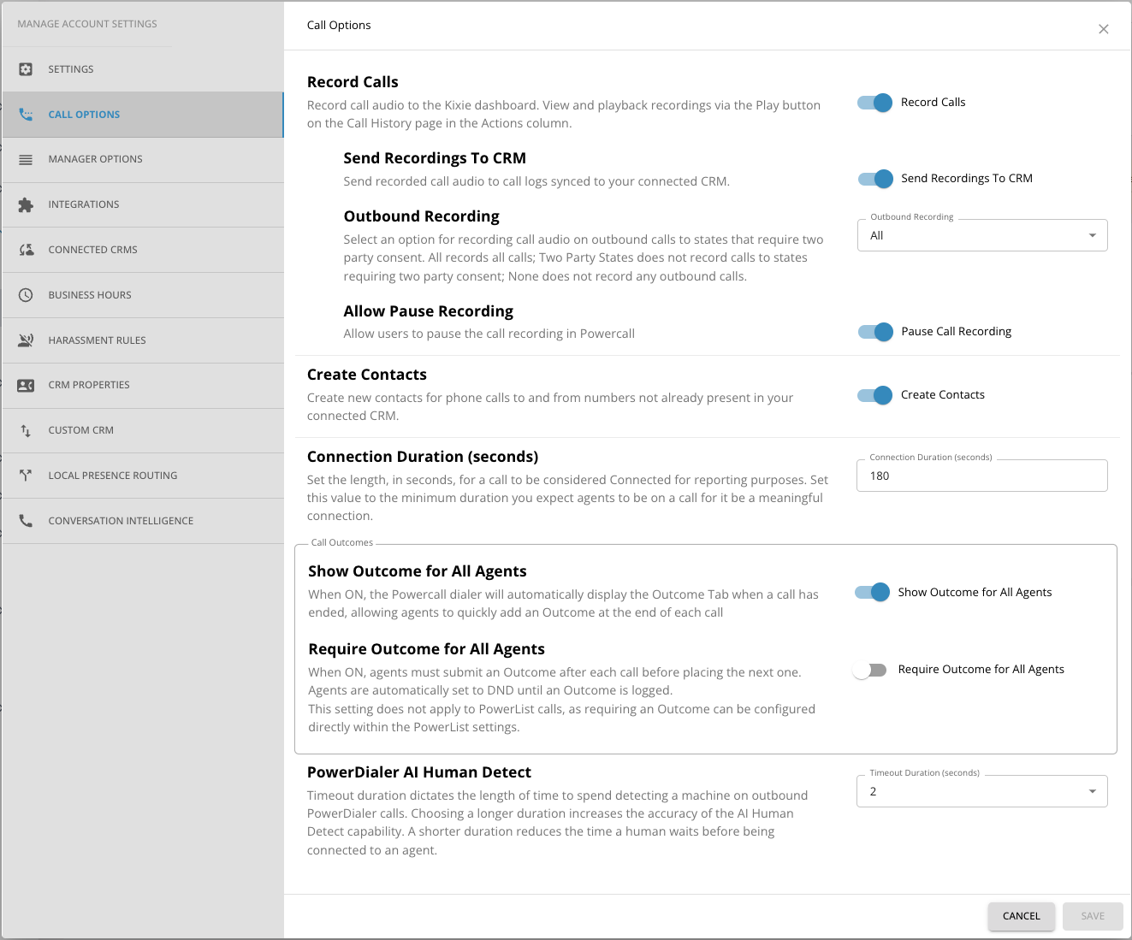Viewport: 1132px width, 940px height.
Task: Click the Record Calls section heading
Action: [x=353, y=82]
